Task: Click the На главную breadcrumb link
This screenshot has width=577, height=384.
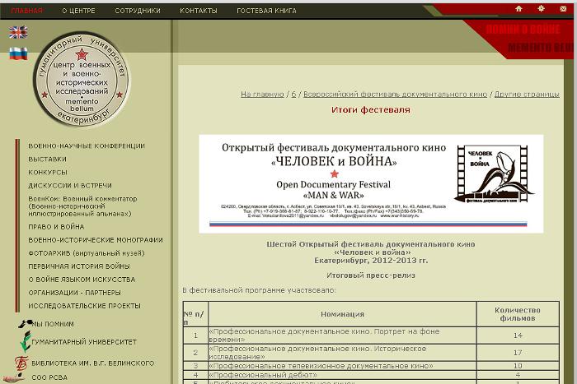Action: tap(262, 95)
